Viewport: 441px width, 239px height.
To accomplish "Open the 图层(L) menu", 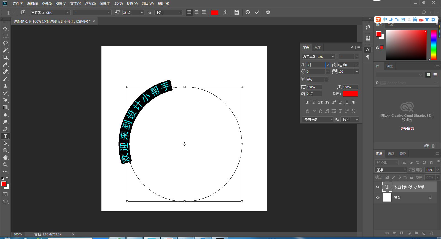I will coord(61,4).
